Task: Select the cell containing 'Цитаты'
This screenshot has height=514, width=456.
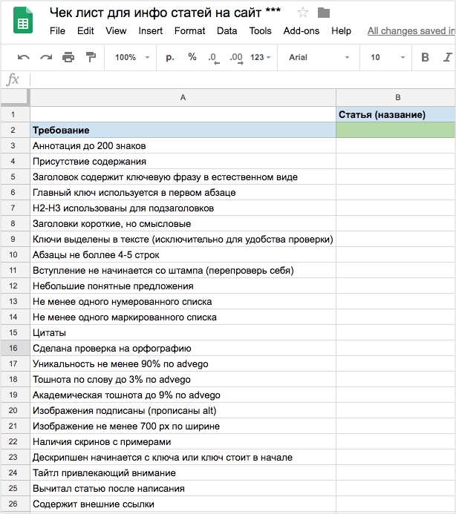Action: pyautogui.click(x=182, y=333)
